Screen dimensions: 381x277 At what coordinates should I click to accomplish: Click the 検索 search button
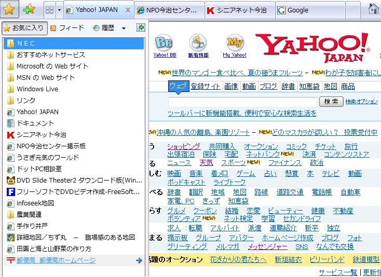(331, 102)
